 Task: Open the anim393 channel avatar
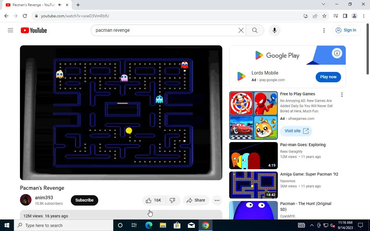tap(26, 200)
